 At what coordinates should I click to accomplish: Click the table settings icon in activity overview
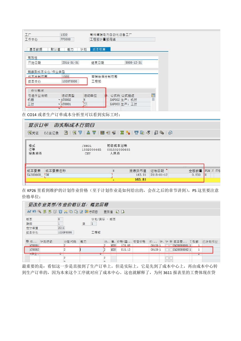pos(153,95)
